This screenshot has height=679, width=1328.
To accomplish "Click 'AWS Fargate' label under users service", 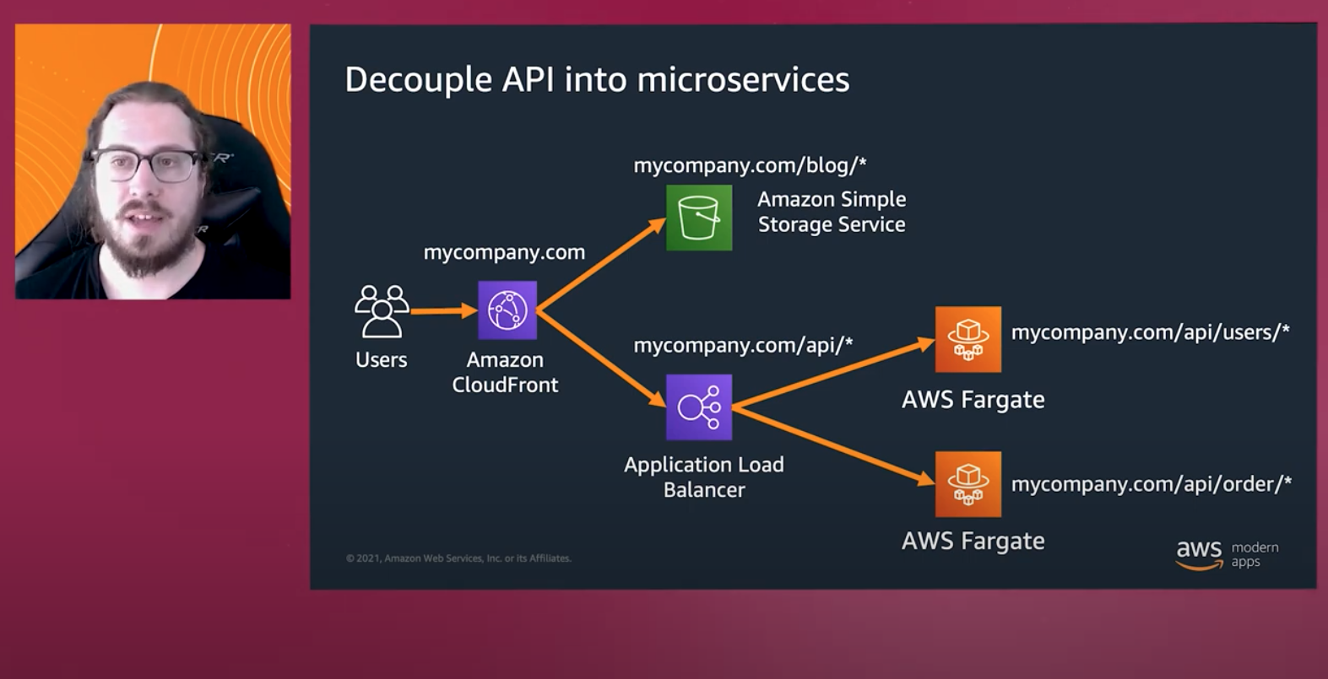I will (x=973, y=400).
